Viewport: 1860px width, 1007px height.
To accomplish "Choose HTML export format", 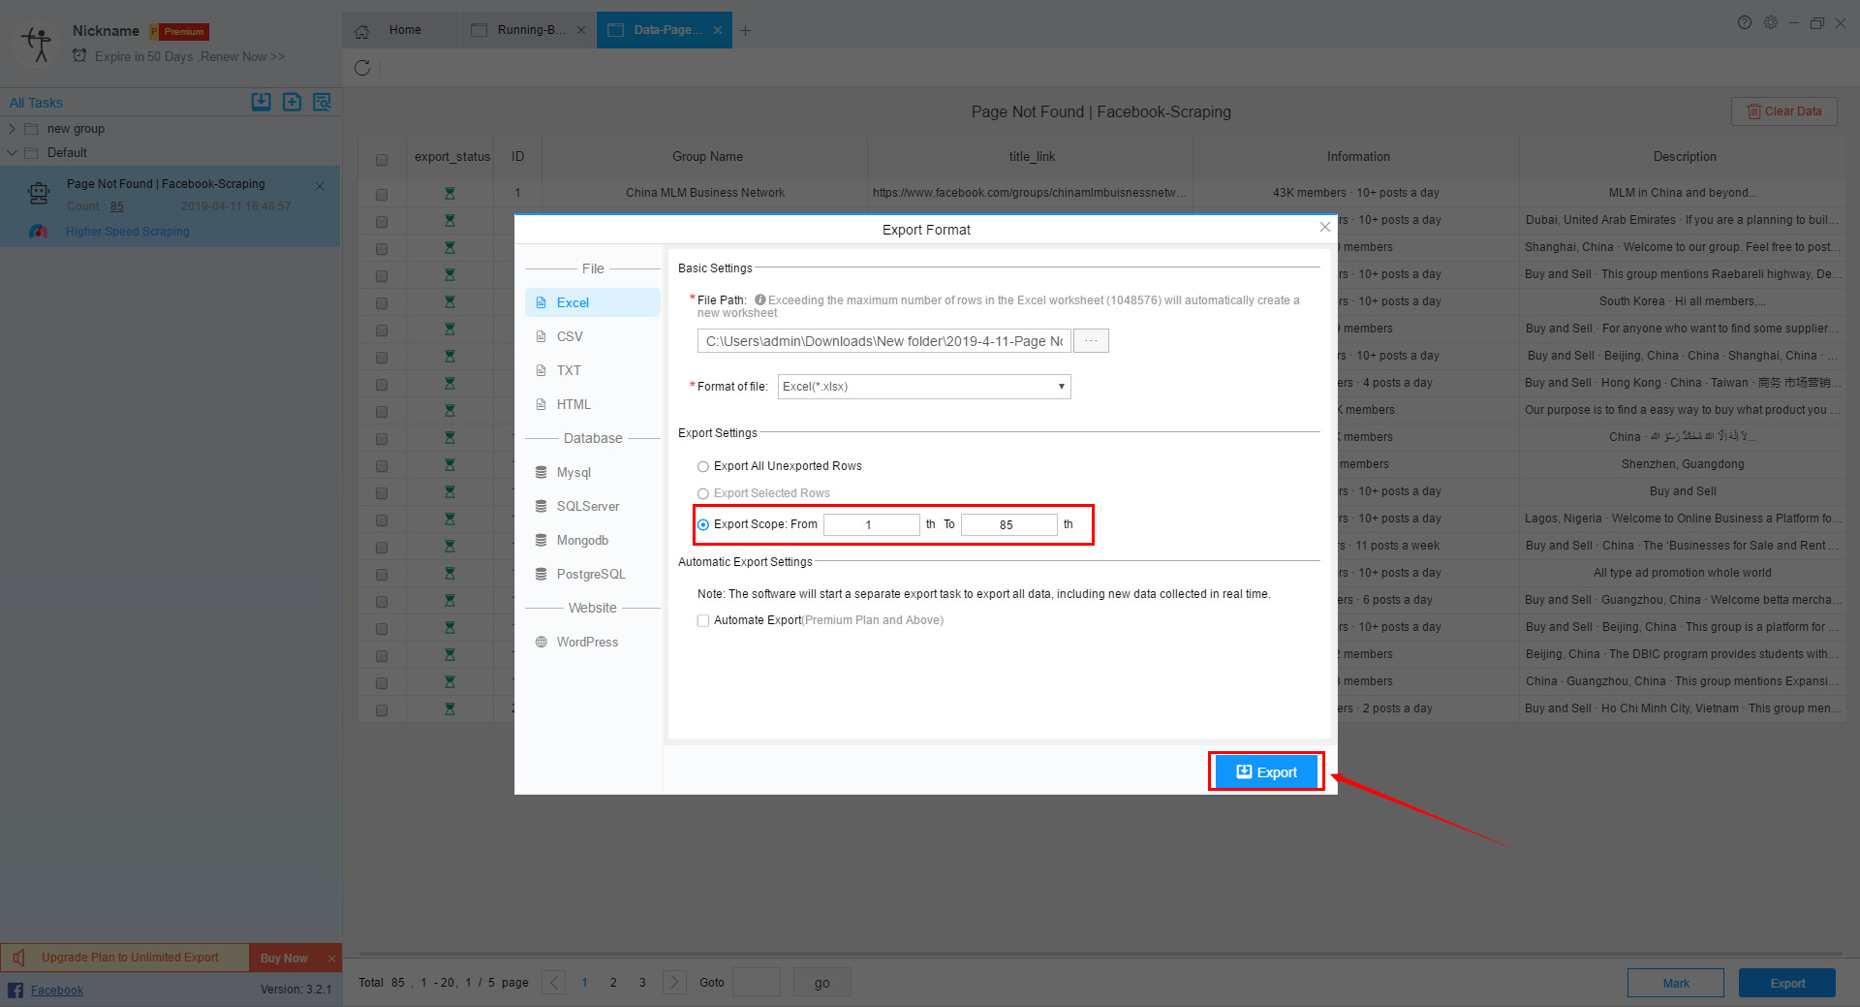I will [593, 404].
